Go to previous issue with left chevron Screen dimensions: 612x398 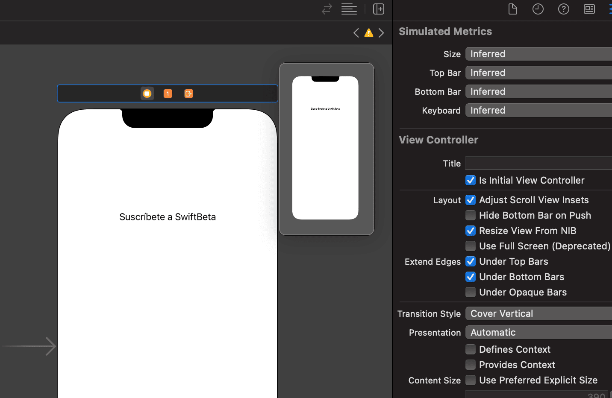[356, 33]
